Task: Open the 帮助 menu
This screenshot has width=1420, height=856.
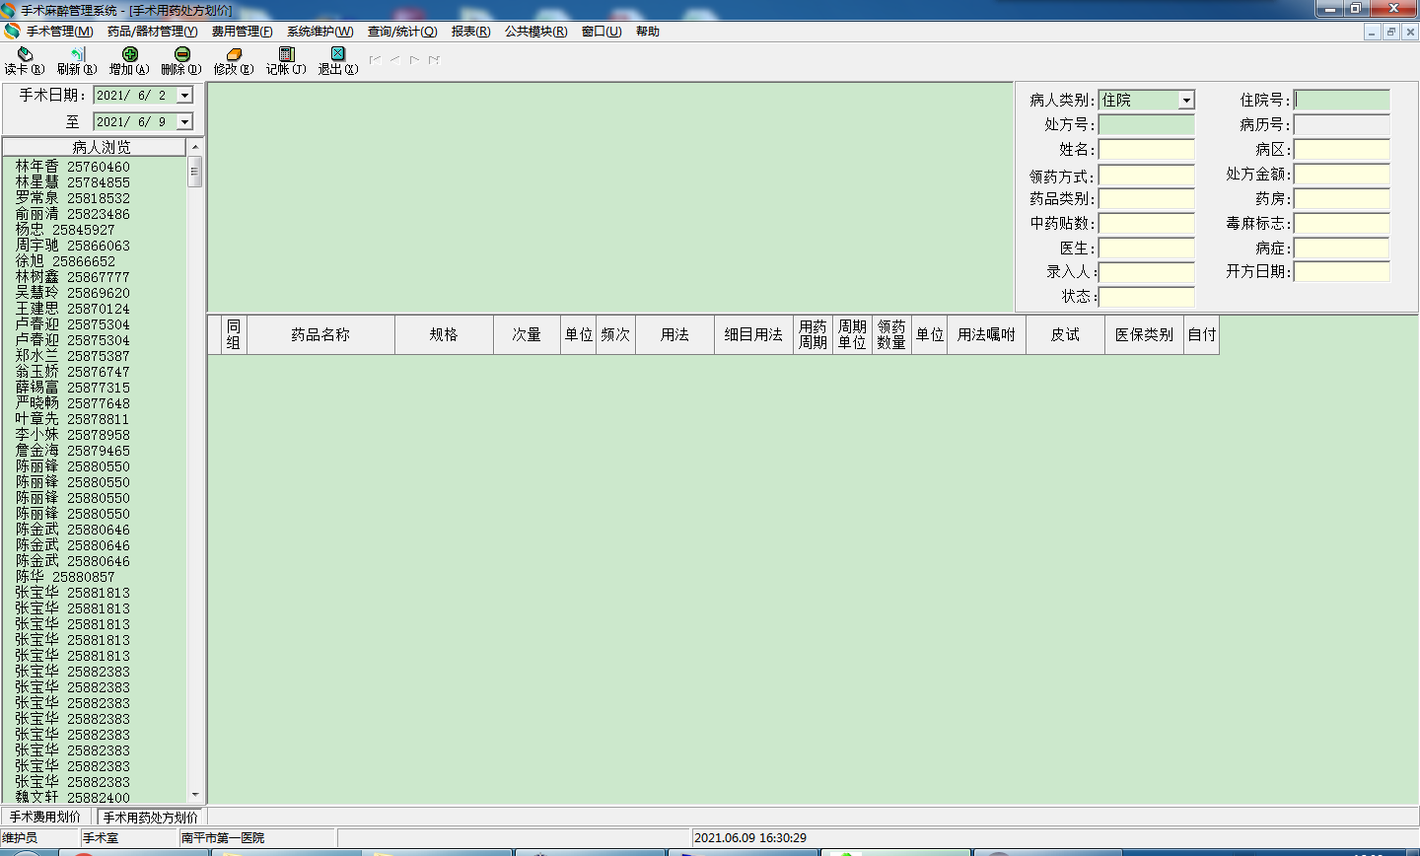Action: tap(648, 32)
